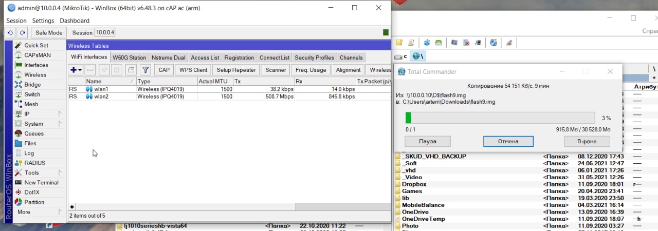Sort by the Name column header
This screenshot has width=658, height=231.
click(111, 81)
